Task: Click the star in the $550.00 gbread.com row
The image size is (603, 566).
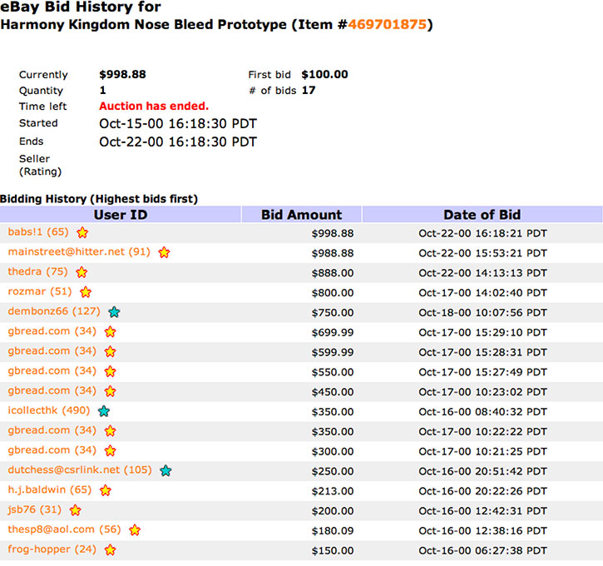Action: 111,372
